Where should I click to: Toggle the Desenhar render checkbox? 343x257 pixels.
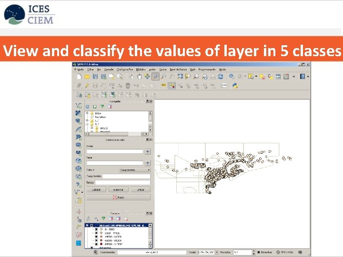click(x=259, y=252)
